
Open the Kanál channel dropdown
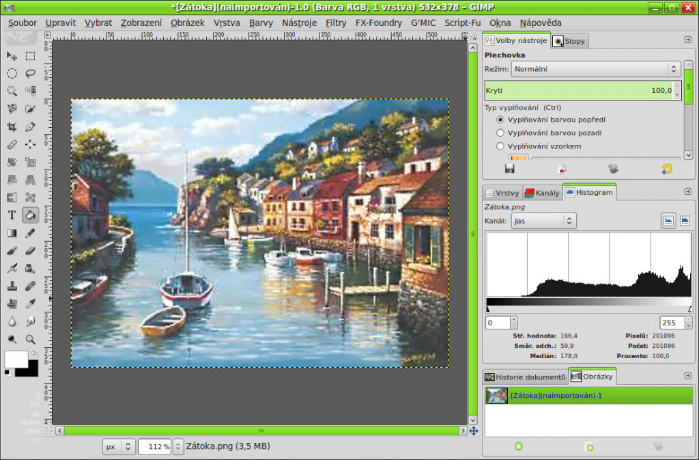(x=544, y=221)
